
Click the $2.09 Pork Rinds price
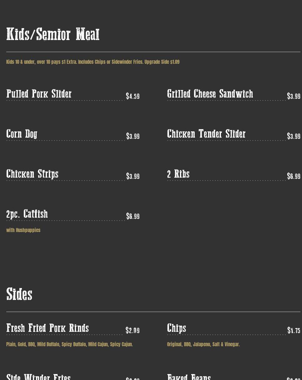[x=133, y=331]
